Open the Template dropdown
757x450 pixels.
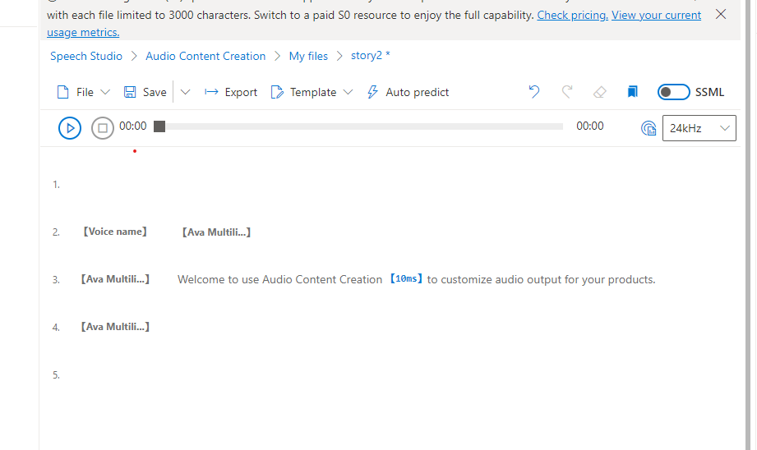point(312,92)
